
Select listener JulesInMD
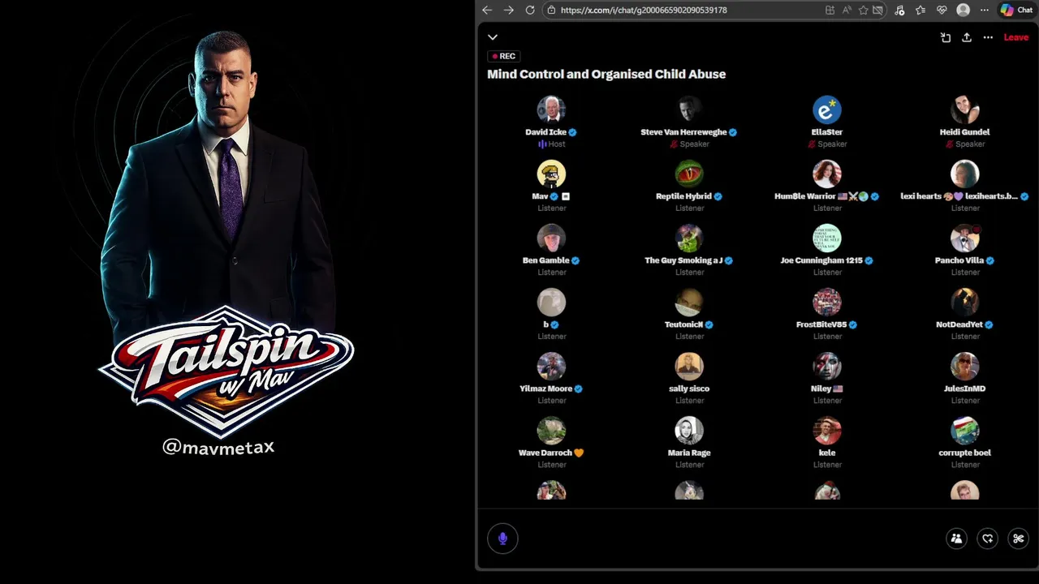click(965, 377)
